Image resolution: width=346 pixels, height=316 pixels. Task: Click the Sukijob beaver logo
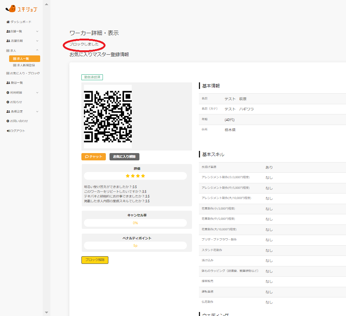point(22,9)
